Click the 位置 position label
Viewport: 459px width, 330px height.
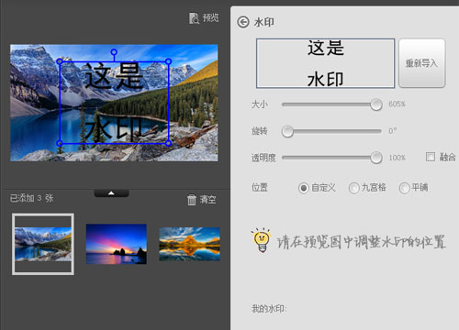(x=260, y=187)
